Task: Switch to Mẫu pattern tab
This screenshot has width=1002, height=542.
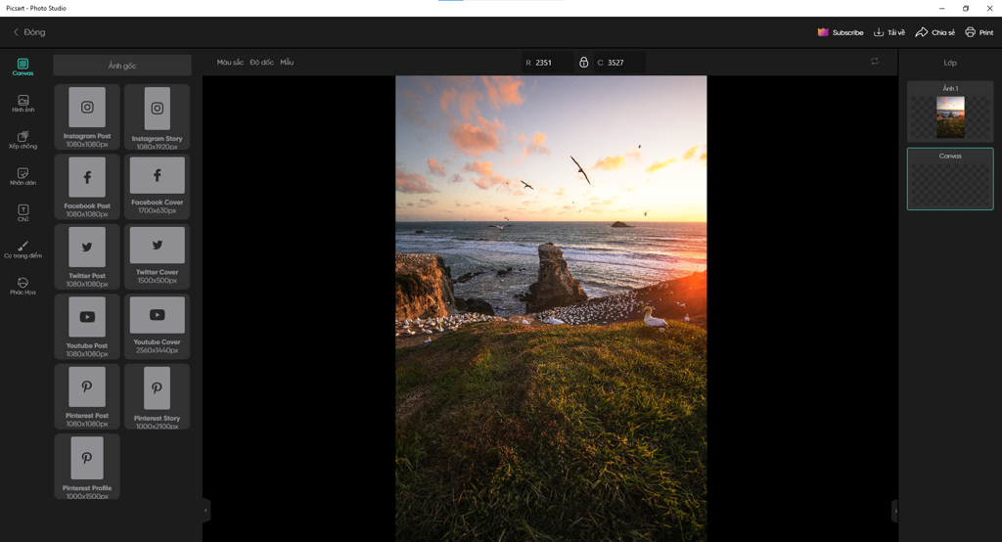Action: click(x=287, y=62)
